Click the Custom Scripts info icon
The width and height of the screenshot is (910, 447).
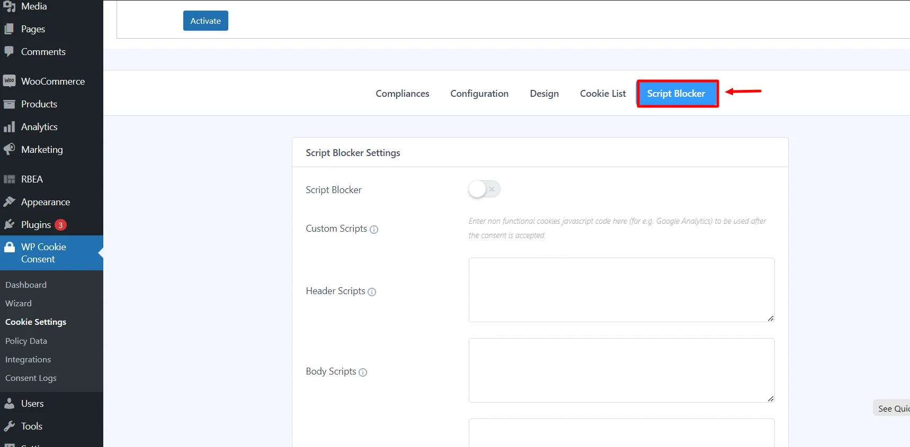point(374,230)
